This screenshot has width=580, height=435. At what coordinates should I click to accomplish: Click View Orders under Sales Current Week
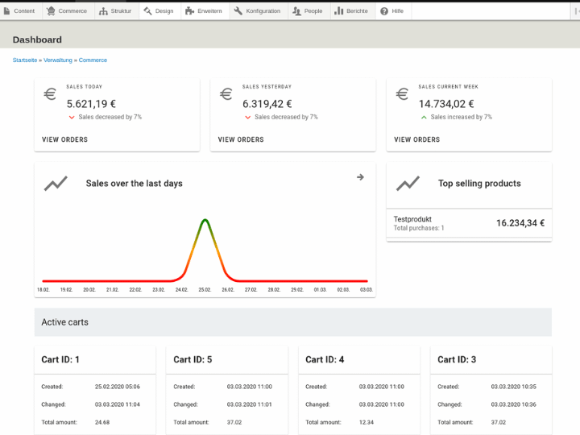[417, 139]
